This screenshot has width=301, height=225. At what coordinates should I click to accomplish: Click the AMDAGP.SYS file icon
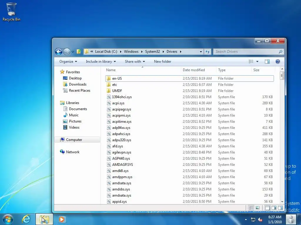coord(109,165)
